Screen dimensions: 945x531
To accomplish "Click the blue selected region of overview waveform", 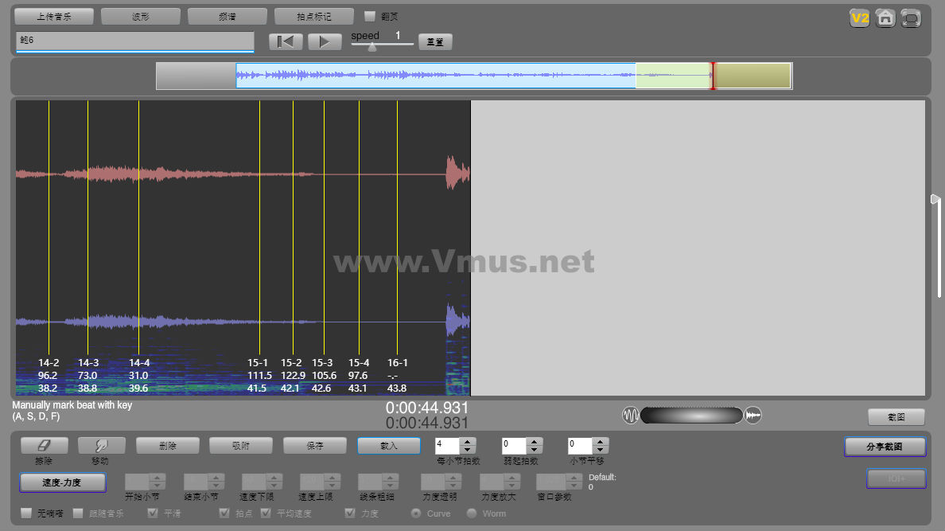I will coord(436,76).
